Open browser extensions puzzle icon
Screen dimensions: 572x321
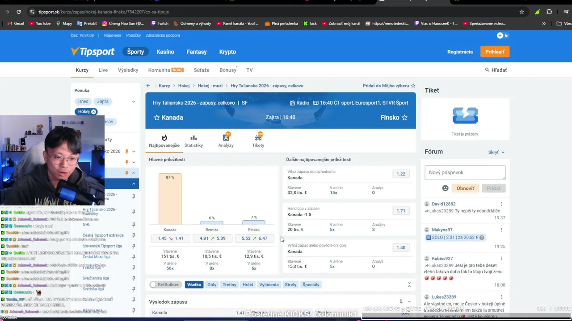(549, 12)
